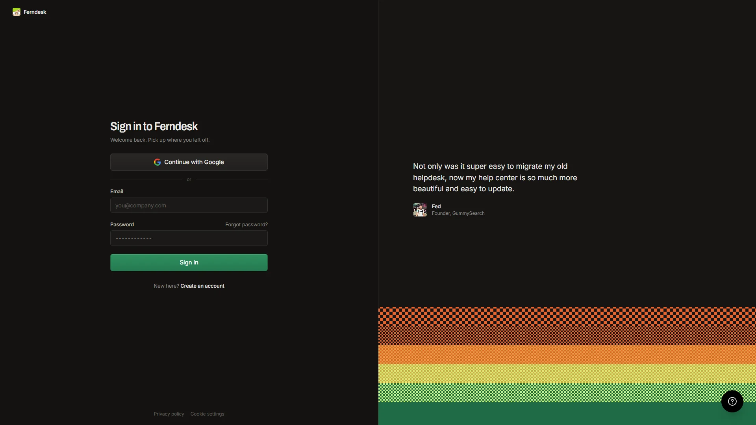
Task: Open Cookie settings
Action: tap(207, 414)
